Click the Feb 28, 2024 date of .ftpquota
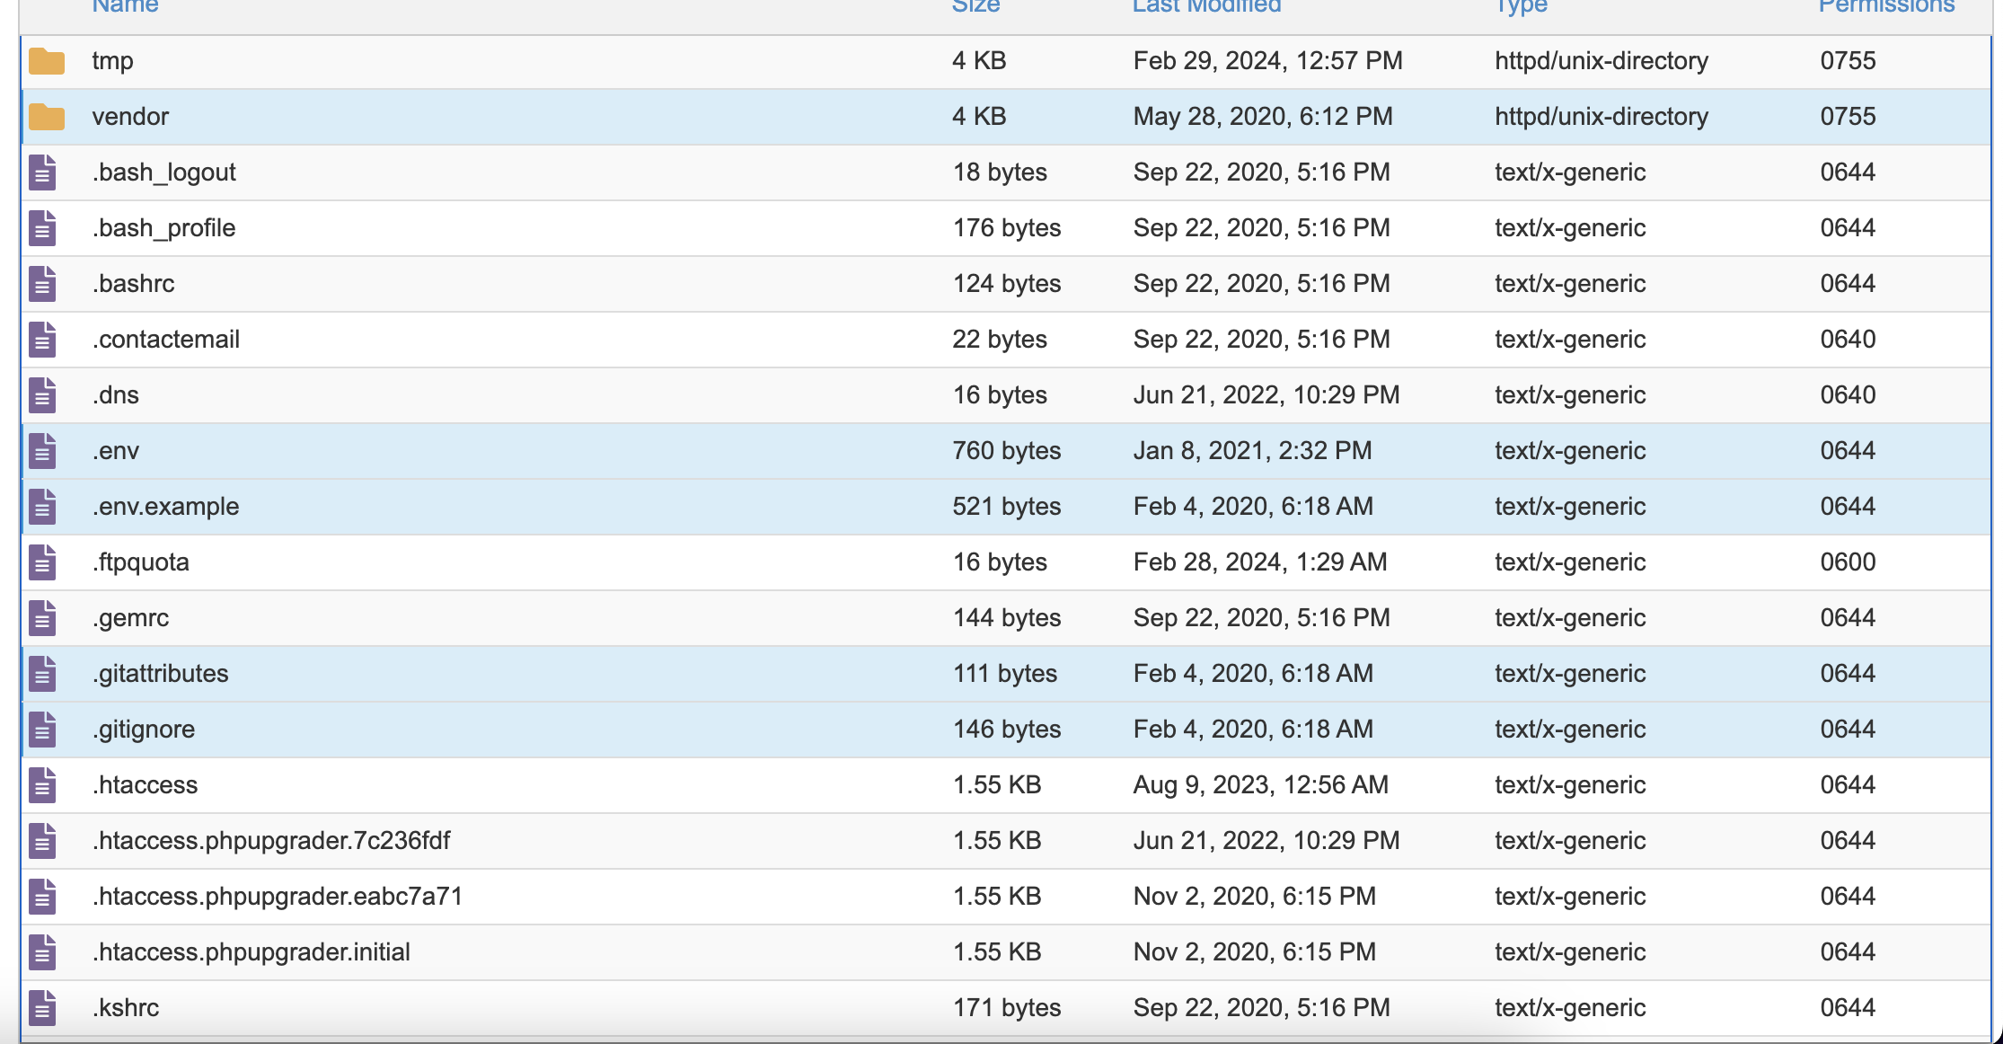Image resolution: width=2003 pixels, height=1044 pixels. [1260, 562]
